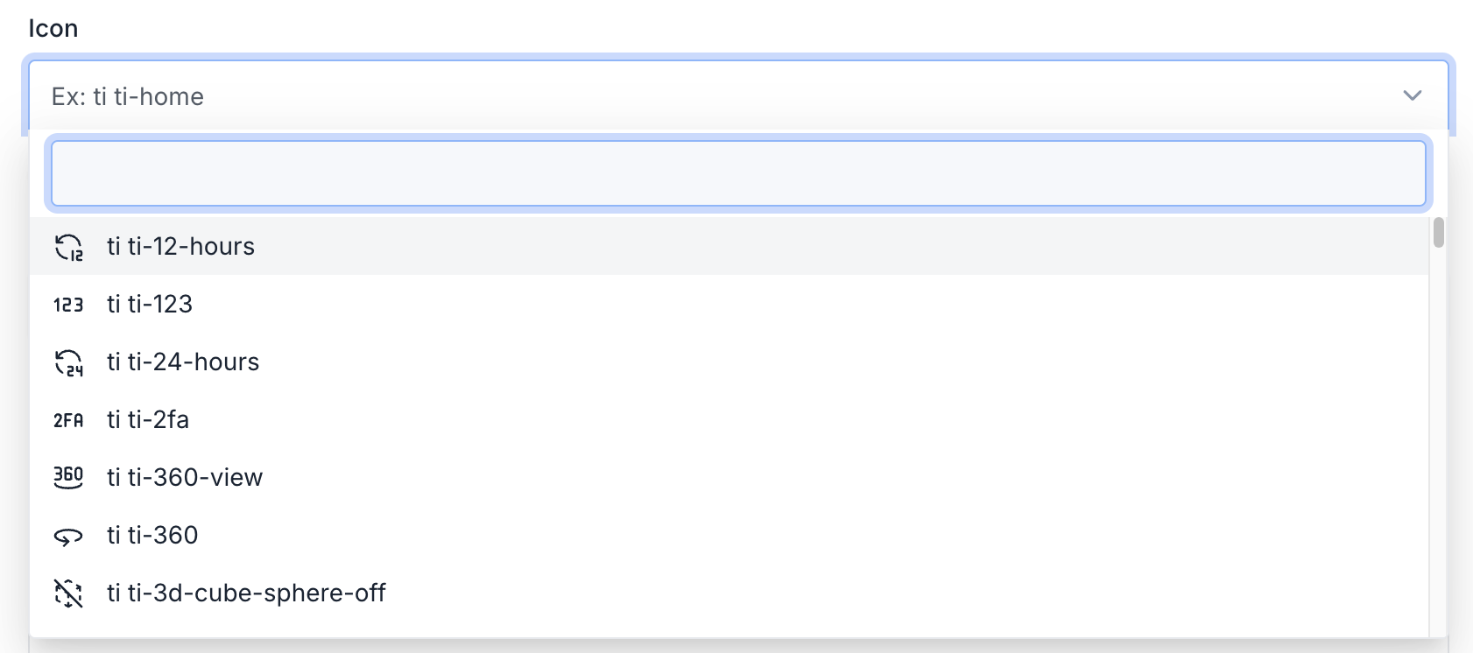1473x653 pixels.
Task: Select the "ti ti-3d-cube-sphere-off" option
Action: pos(246,593)
